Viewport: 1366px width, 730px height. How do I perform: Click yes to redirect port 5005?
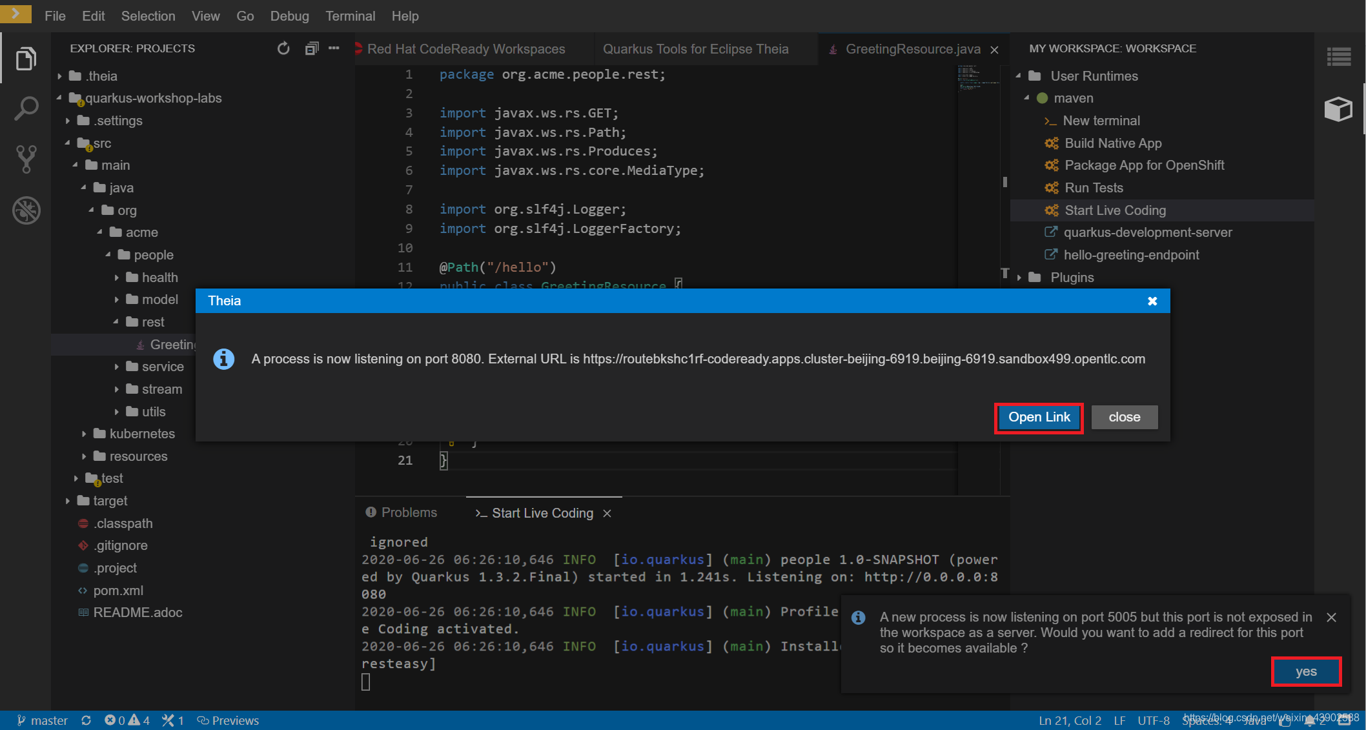tap(1306, 671)
